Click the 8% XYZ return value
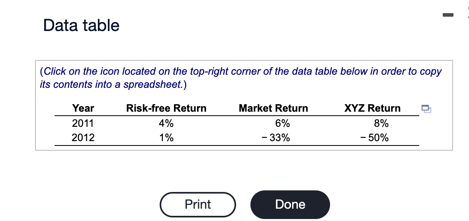Screen dimensions: 469x221 tap(381, 123)
